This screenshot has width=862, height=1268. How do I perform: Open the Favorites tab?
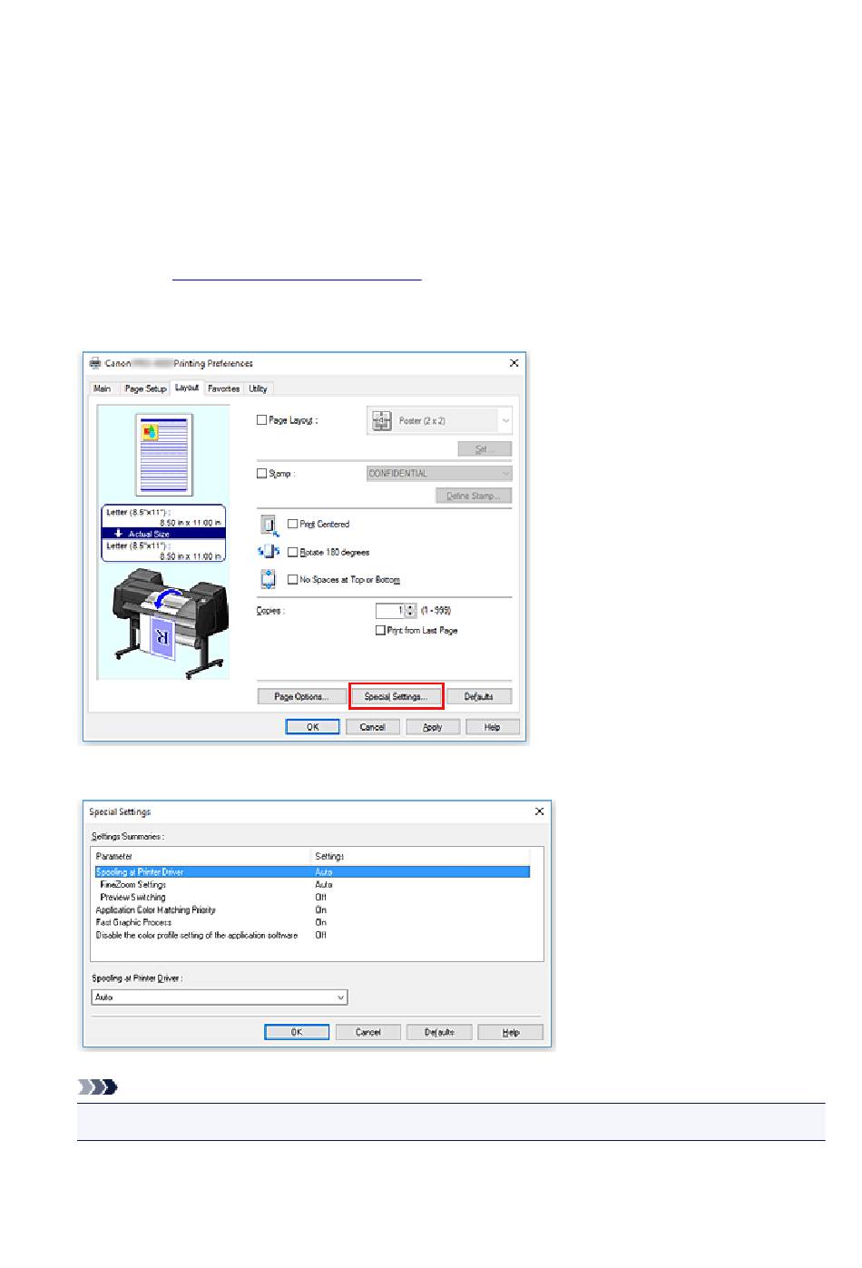click(x=224, y=388)
